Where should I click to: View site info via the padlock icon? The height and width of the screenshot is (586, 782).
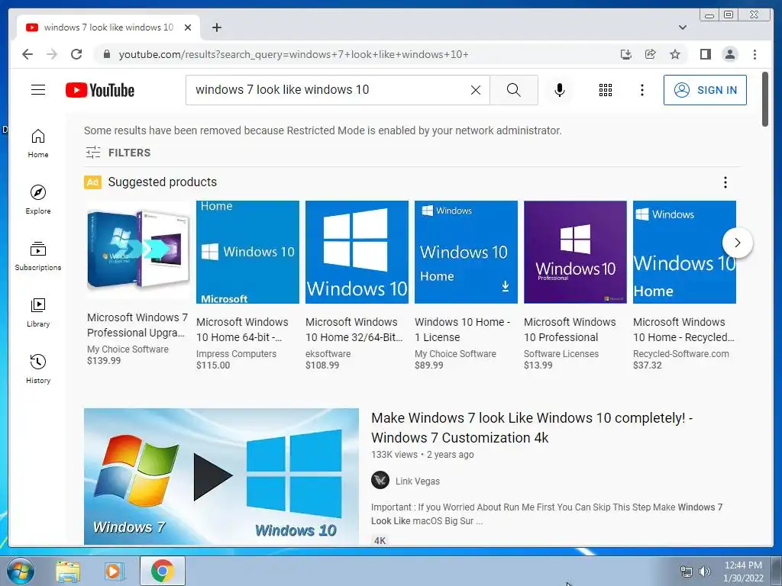(x=106, y=54)
